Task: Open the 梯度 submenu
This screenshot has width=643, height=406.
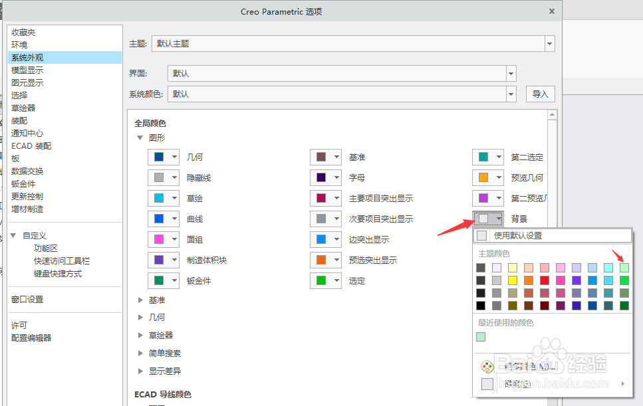Action: point(553,384)
